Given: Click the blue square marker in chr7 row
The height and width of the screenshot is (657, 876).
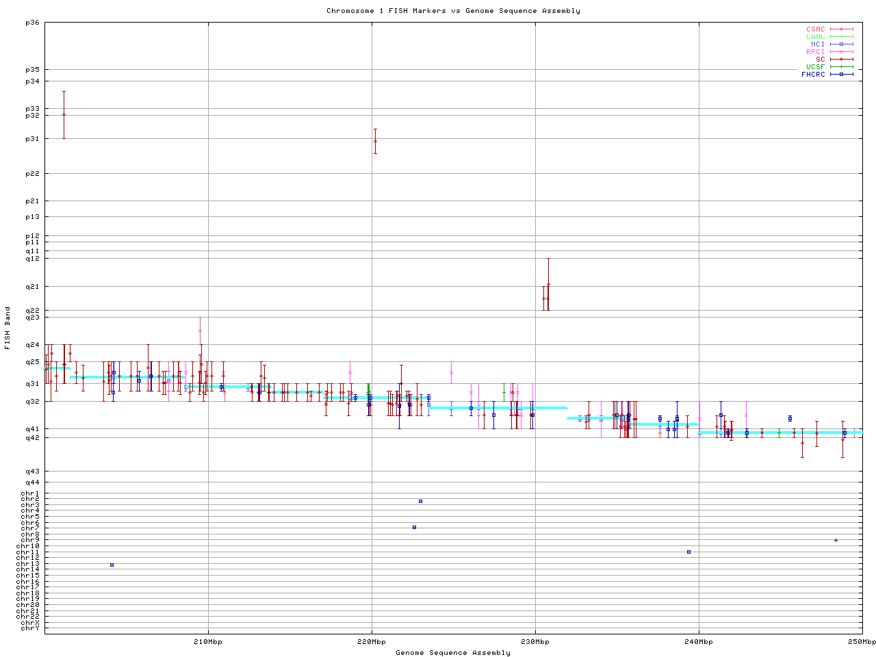Looking at the screenshot, I should [x=414, y=527].
